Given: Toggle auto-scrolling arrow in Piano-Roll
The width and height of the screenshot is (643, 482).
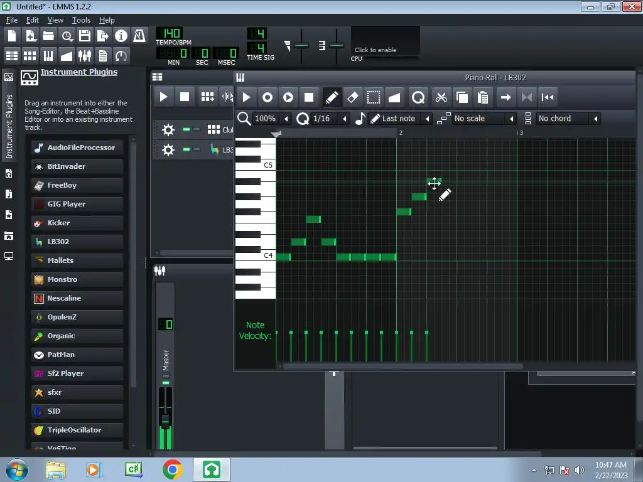Looking at the screenshot, I should (x=506, y=97).
